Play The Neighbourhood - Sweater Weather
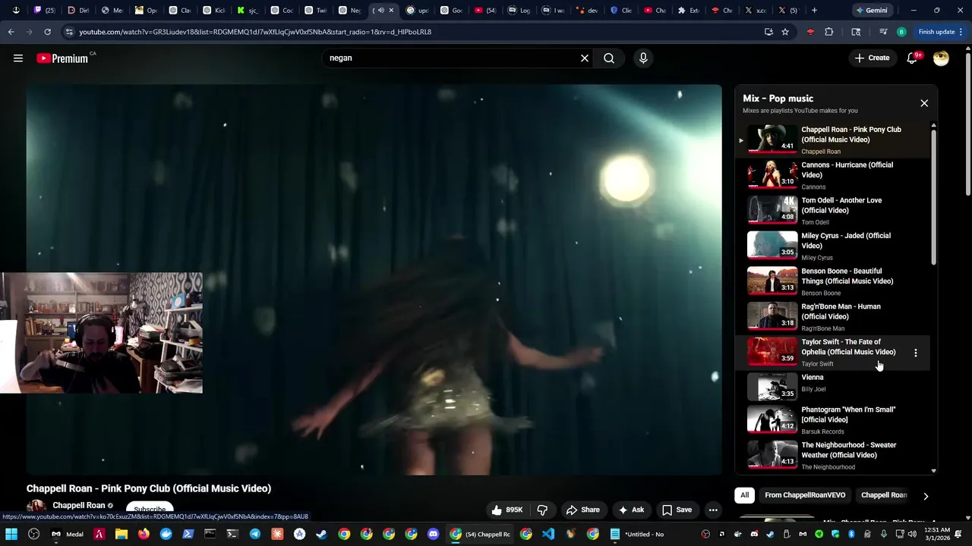Viewport: 972px width, 546px height. pyautogui.click(x=832, y=455)
